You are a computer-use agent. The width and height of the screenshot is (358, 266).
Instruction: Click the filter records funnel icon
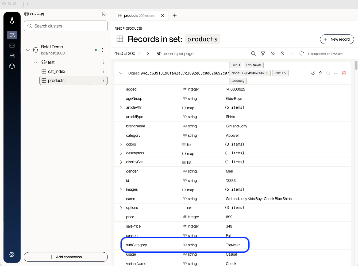coord(263,54)
